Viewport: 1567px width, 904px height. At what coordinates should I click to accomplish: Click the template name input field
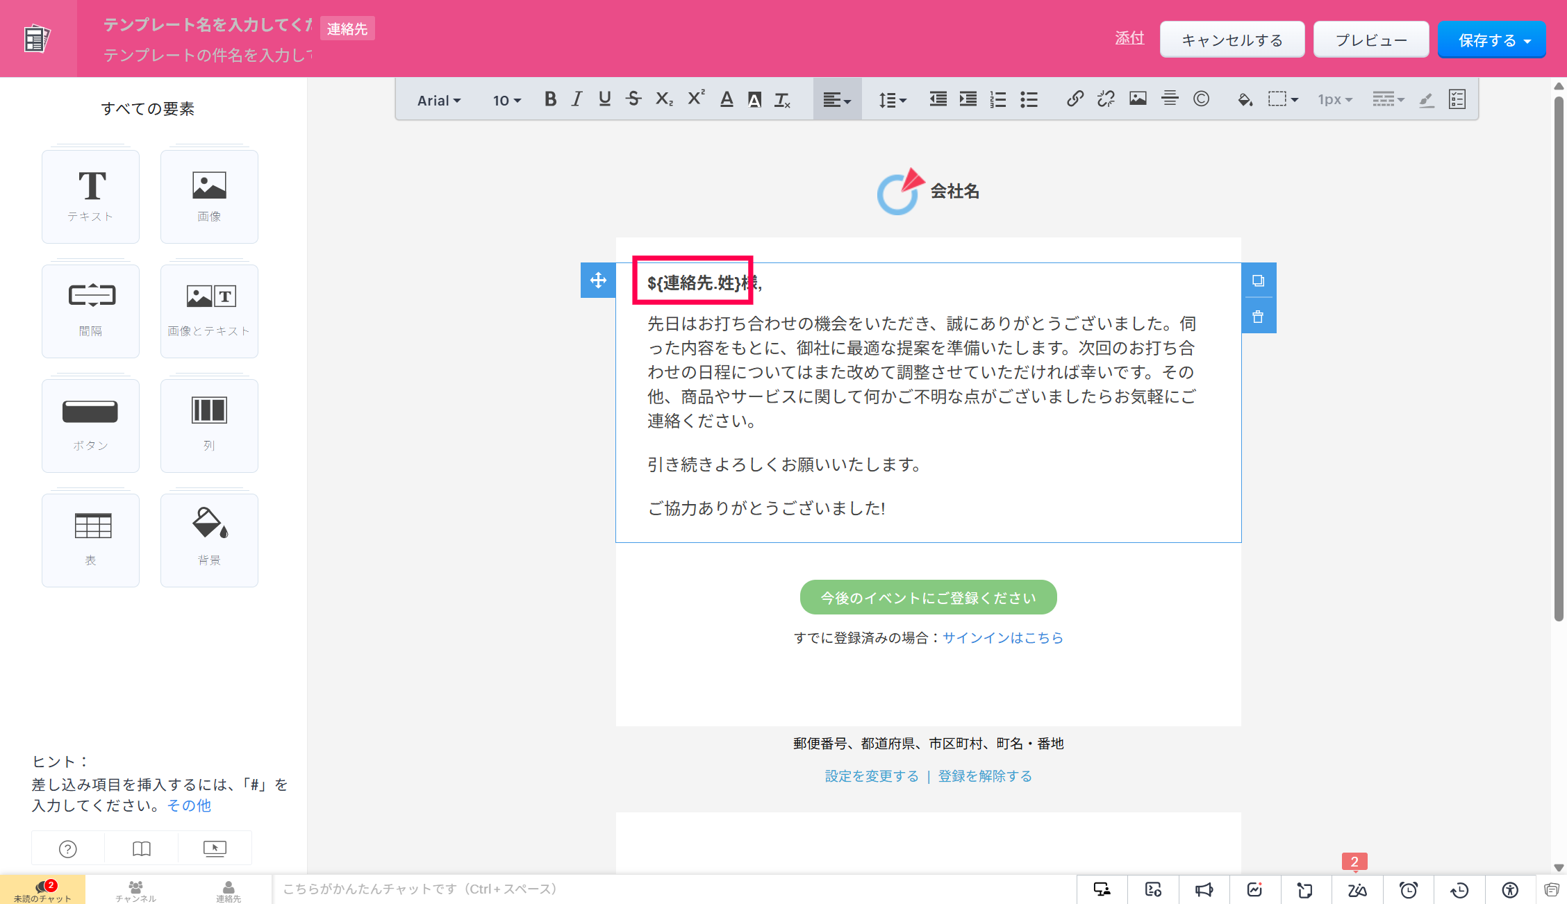point(207,25)
